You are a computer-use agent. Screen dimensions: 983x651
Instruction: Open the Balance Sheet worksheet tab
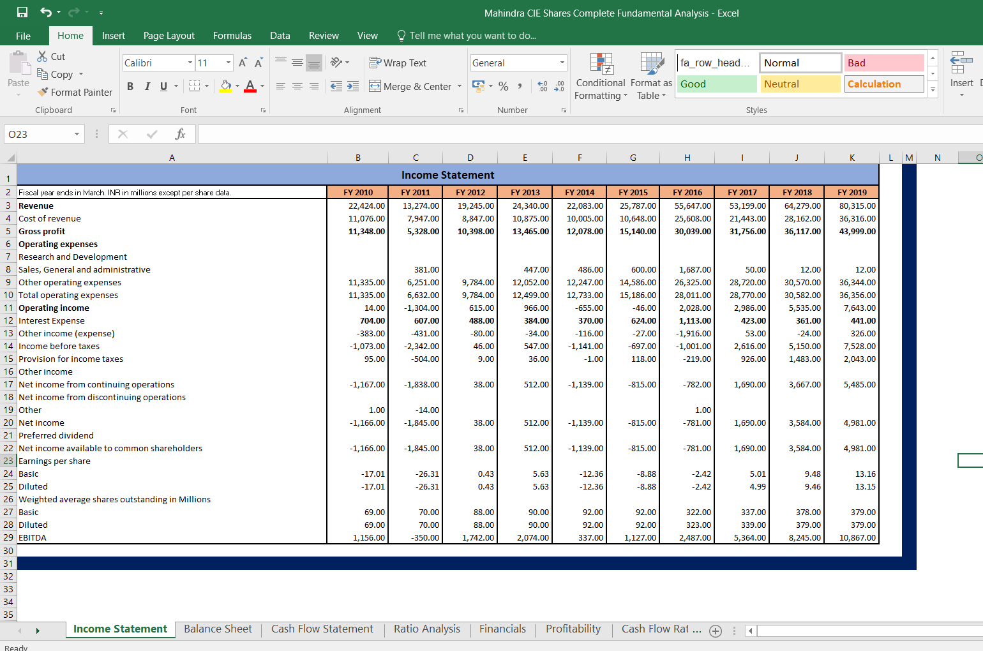[x=218, y=629]
